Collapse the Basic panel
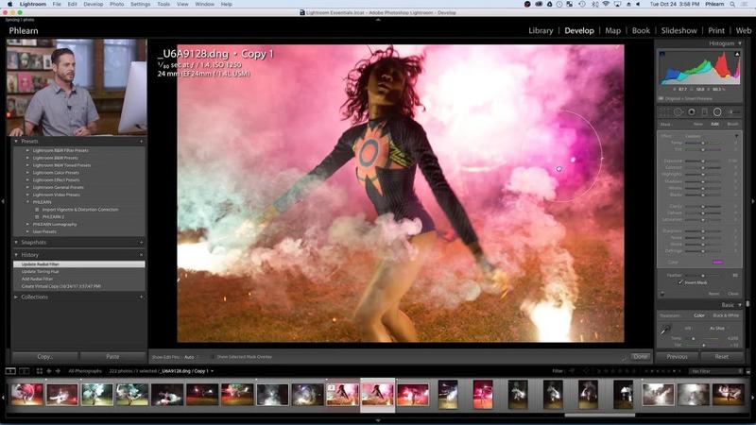The image size is (756, 425). pos(740,305)
